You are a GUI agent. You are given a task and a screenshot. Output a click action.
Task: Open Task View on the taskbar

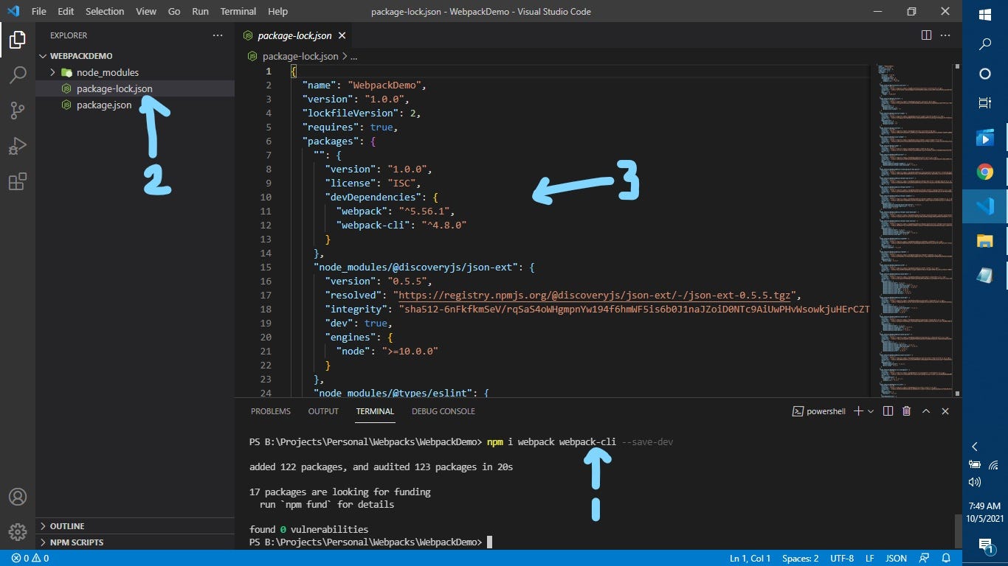point(985,103)
